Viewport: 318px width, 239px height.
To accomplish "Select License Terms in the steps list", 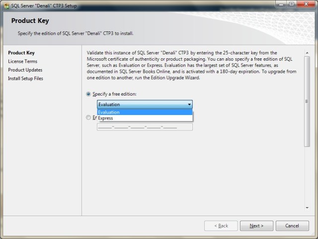I will click(23, 61).
